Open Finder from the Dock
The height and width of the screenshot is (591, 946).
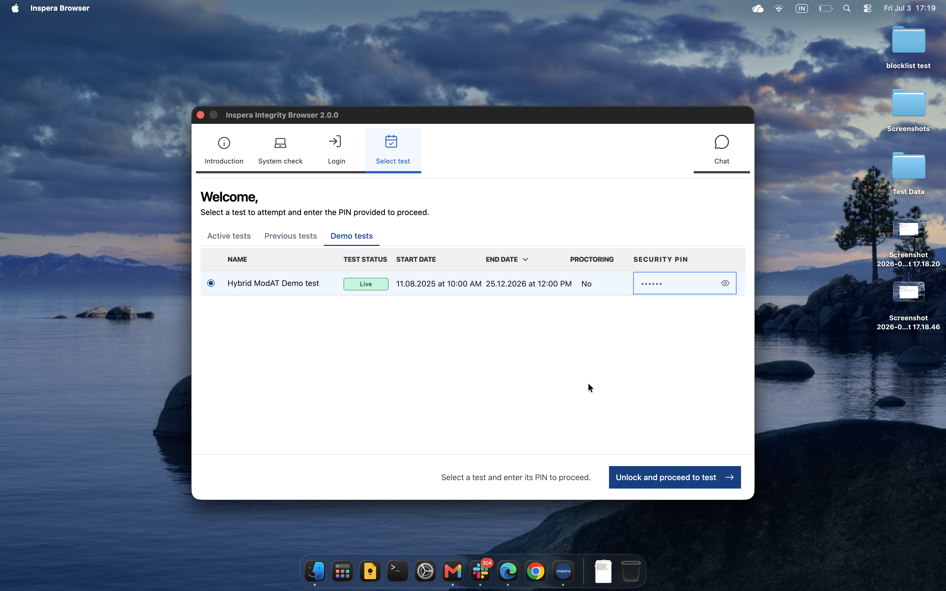(x=315, y=572)
